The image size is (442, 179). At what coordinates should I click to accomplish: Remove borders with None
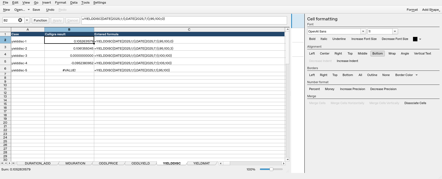pyautogui.click(x=386, y=75)
